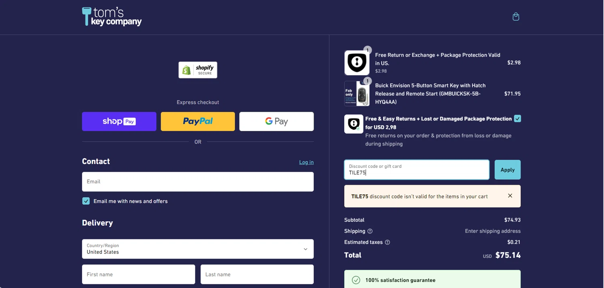Click the First name field
This screenshot has width=604, height=288.
(x=139, y=274)
